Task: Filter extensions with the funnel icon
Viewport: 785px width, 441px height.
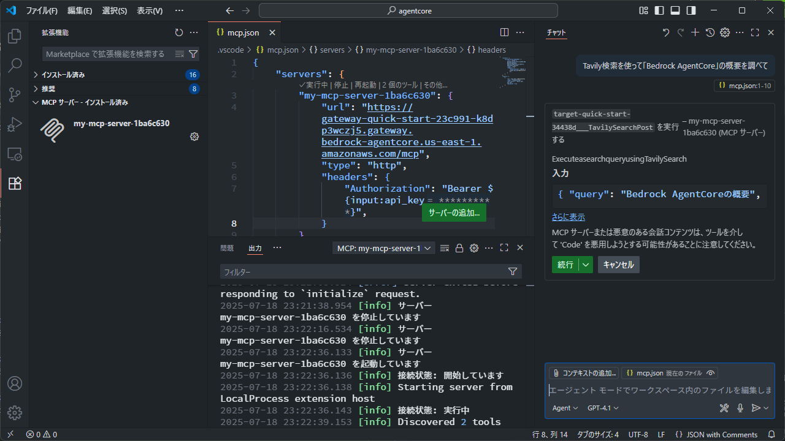Action: coord(193,54)
